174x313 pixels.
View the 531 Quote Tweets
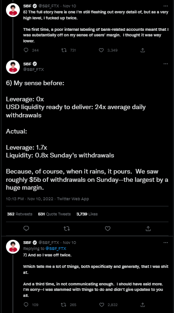pos(54,214)
